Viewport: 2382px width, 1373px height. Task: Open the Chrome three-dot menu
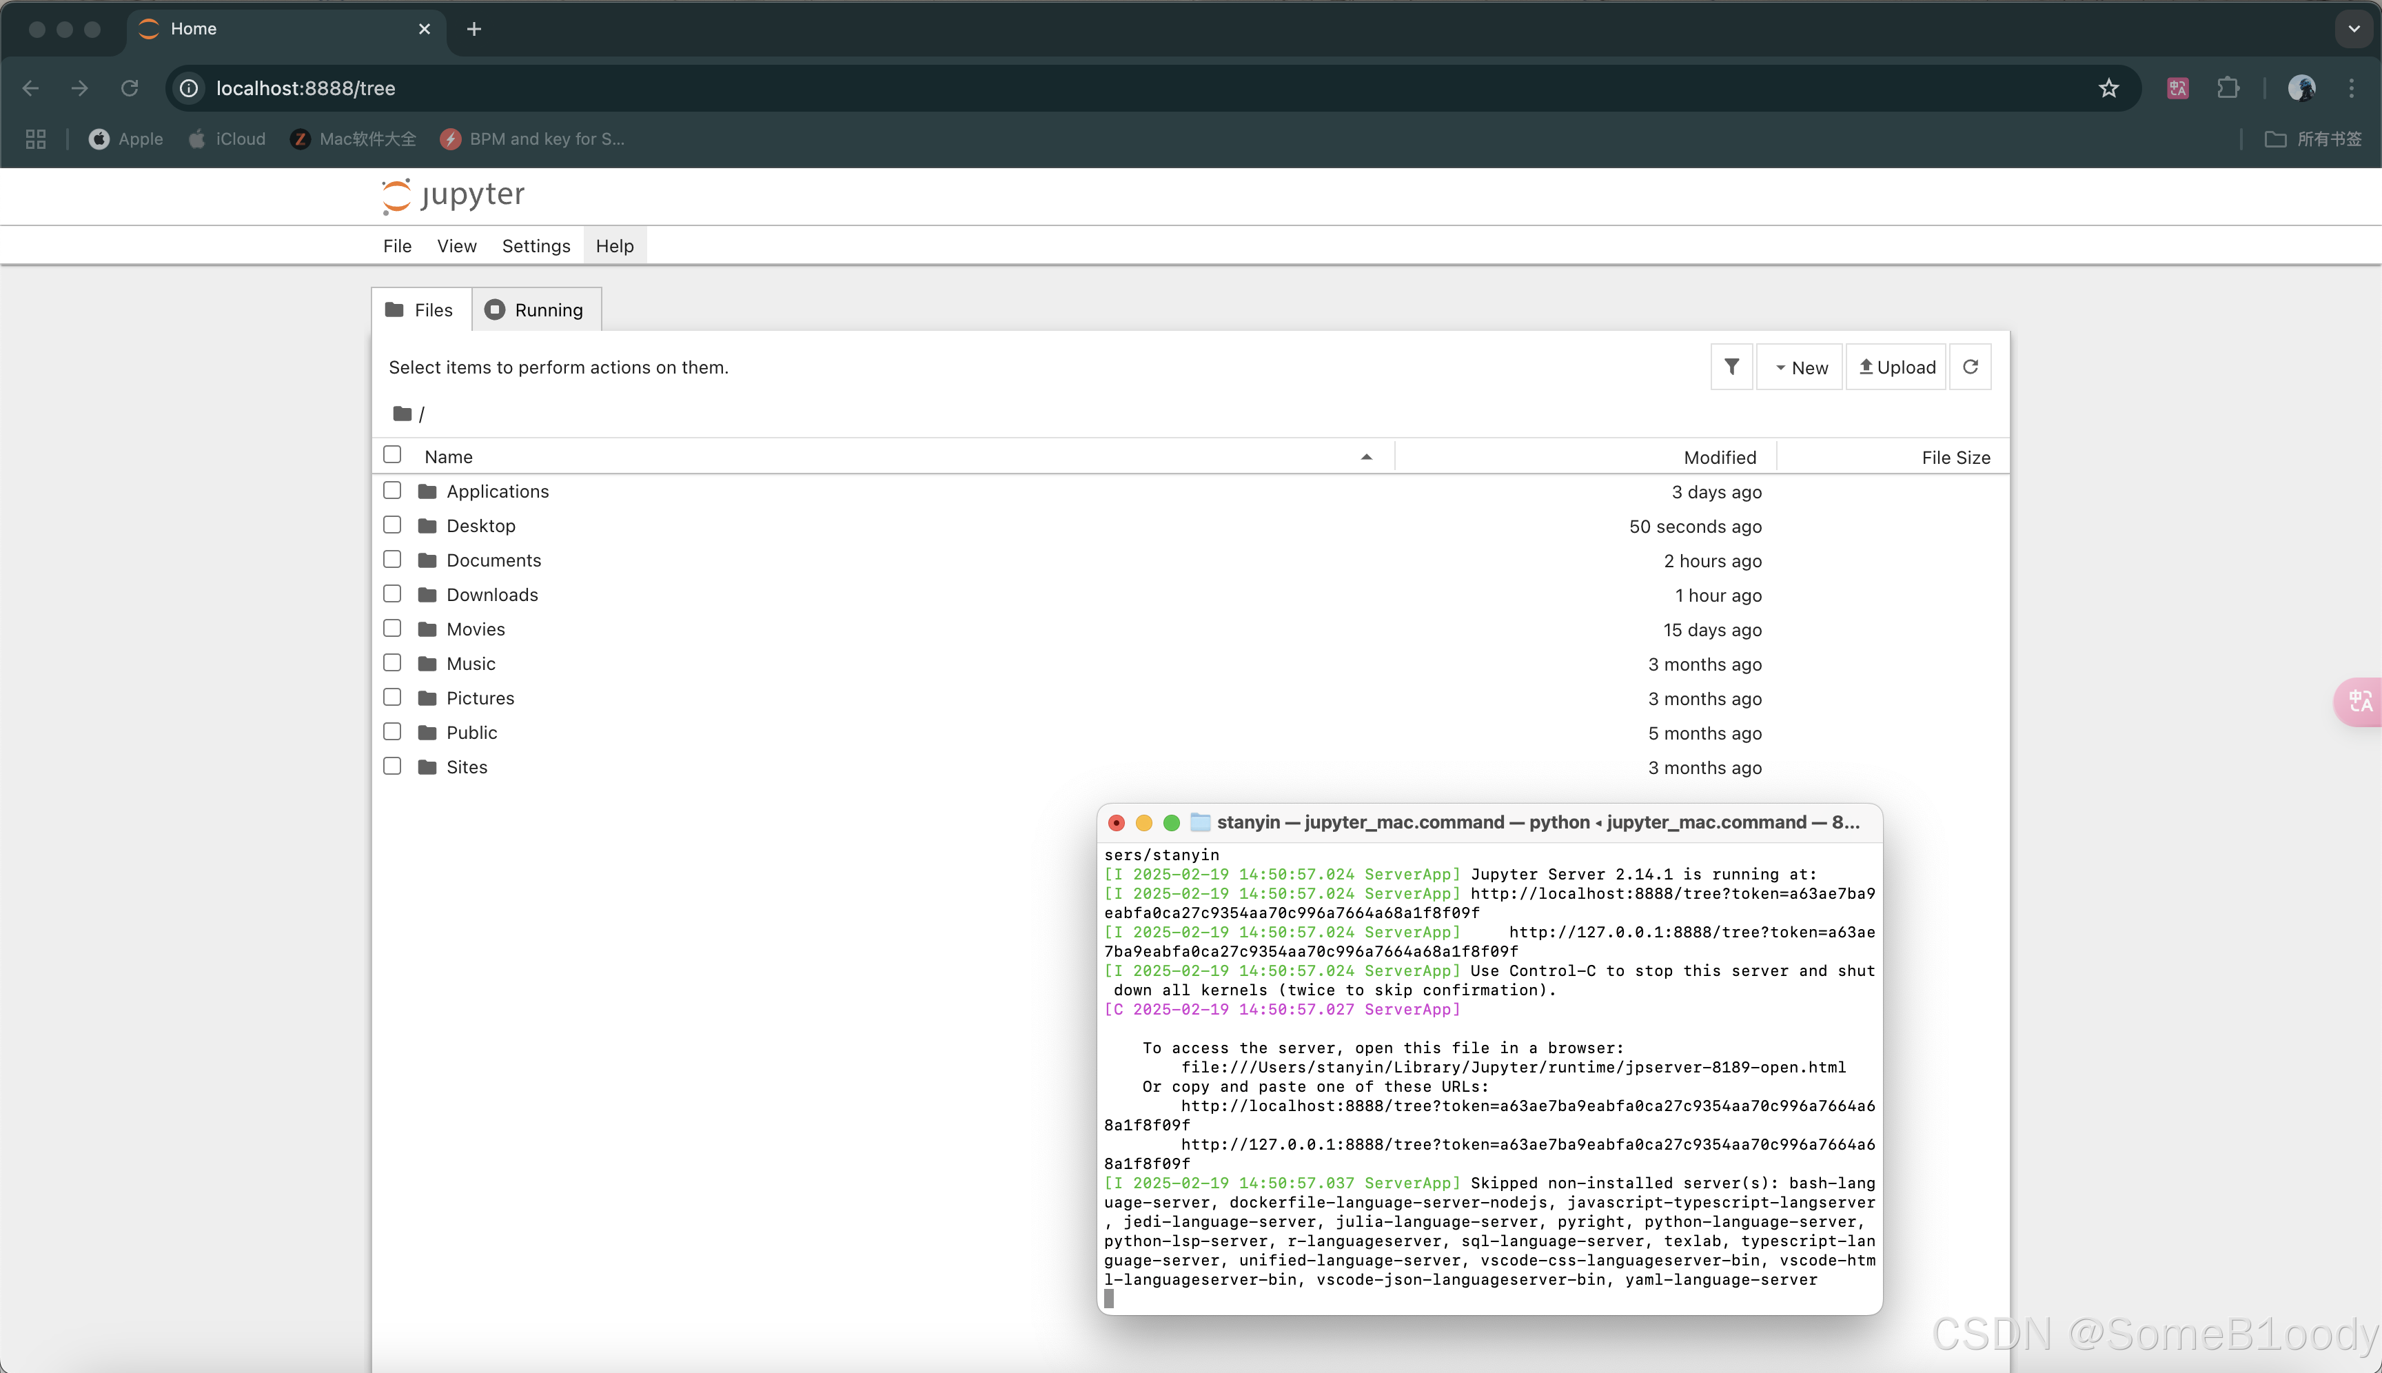coord(2351,88)
